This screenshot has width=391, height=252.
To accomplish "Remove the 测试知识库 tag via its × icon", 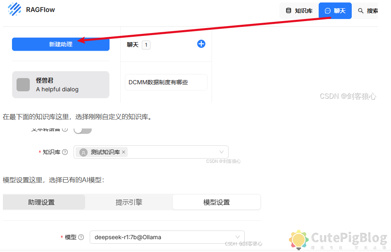I will pyautogui.click(x=124, y=152).
